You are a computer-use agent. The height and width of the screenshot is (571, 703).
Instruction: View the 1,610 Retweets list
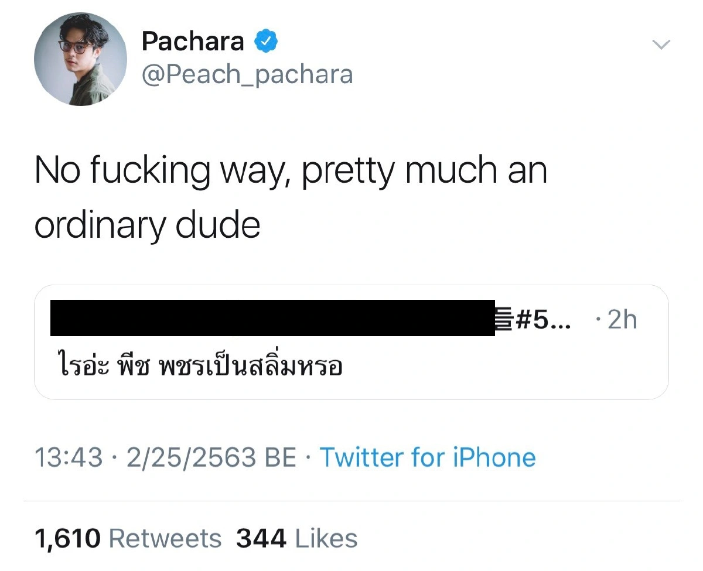coord(128,538)
